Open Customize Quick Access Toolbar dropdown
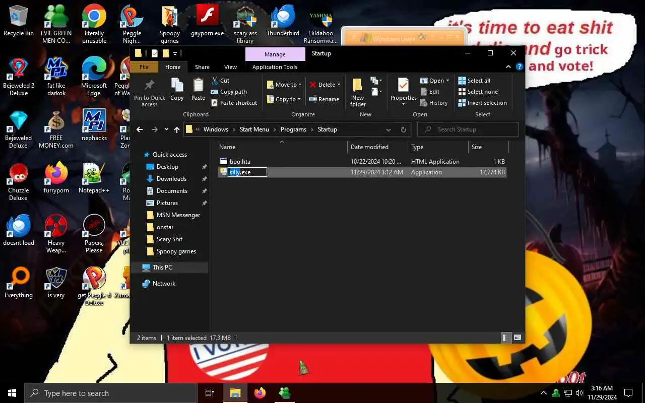Viewport: 645px width, 403px height. pos(175,53)
